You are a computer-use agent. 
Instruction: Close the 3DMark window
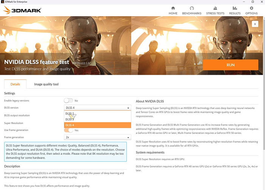coord(262,2)
